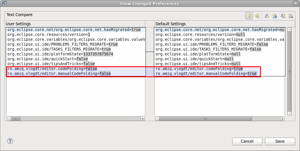The width and height of the screenshot is (300, 151).
Task: Select default line hasMigrated=nu
Action: coord(220,30)
